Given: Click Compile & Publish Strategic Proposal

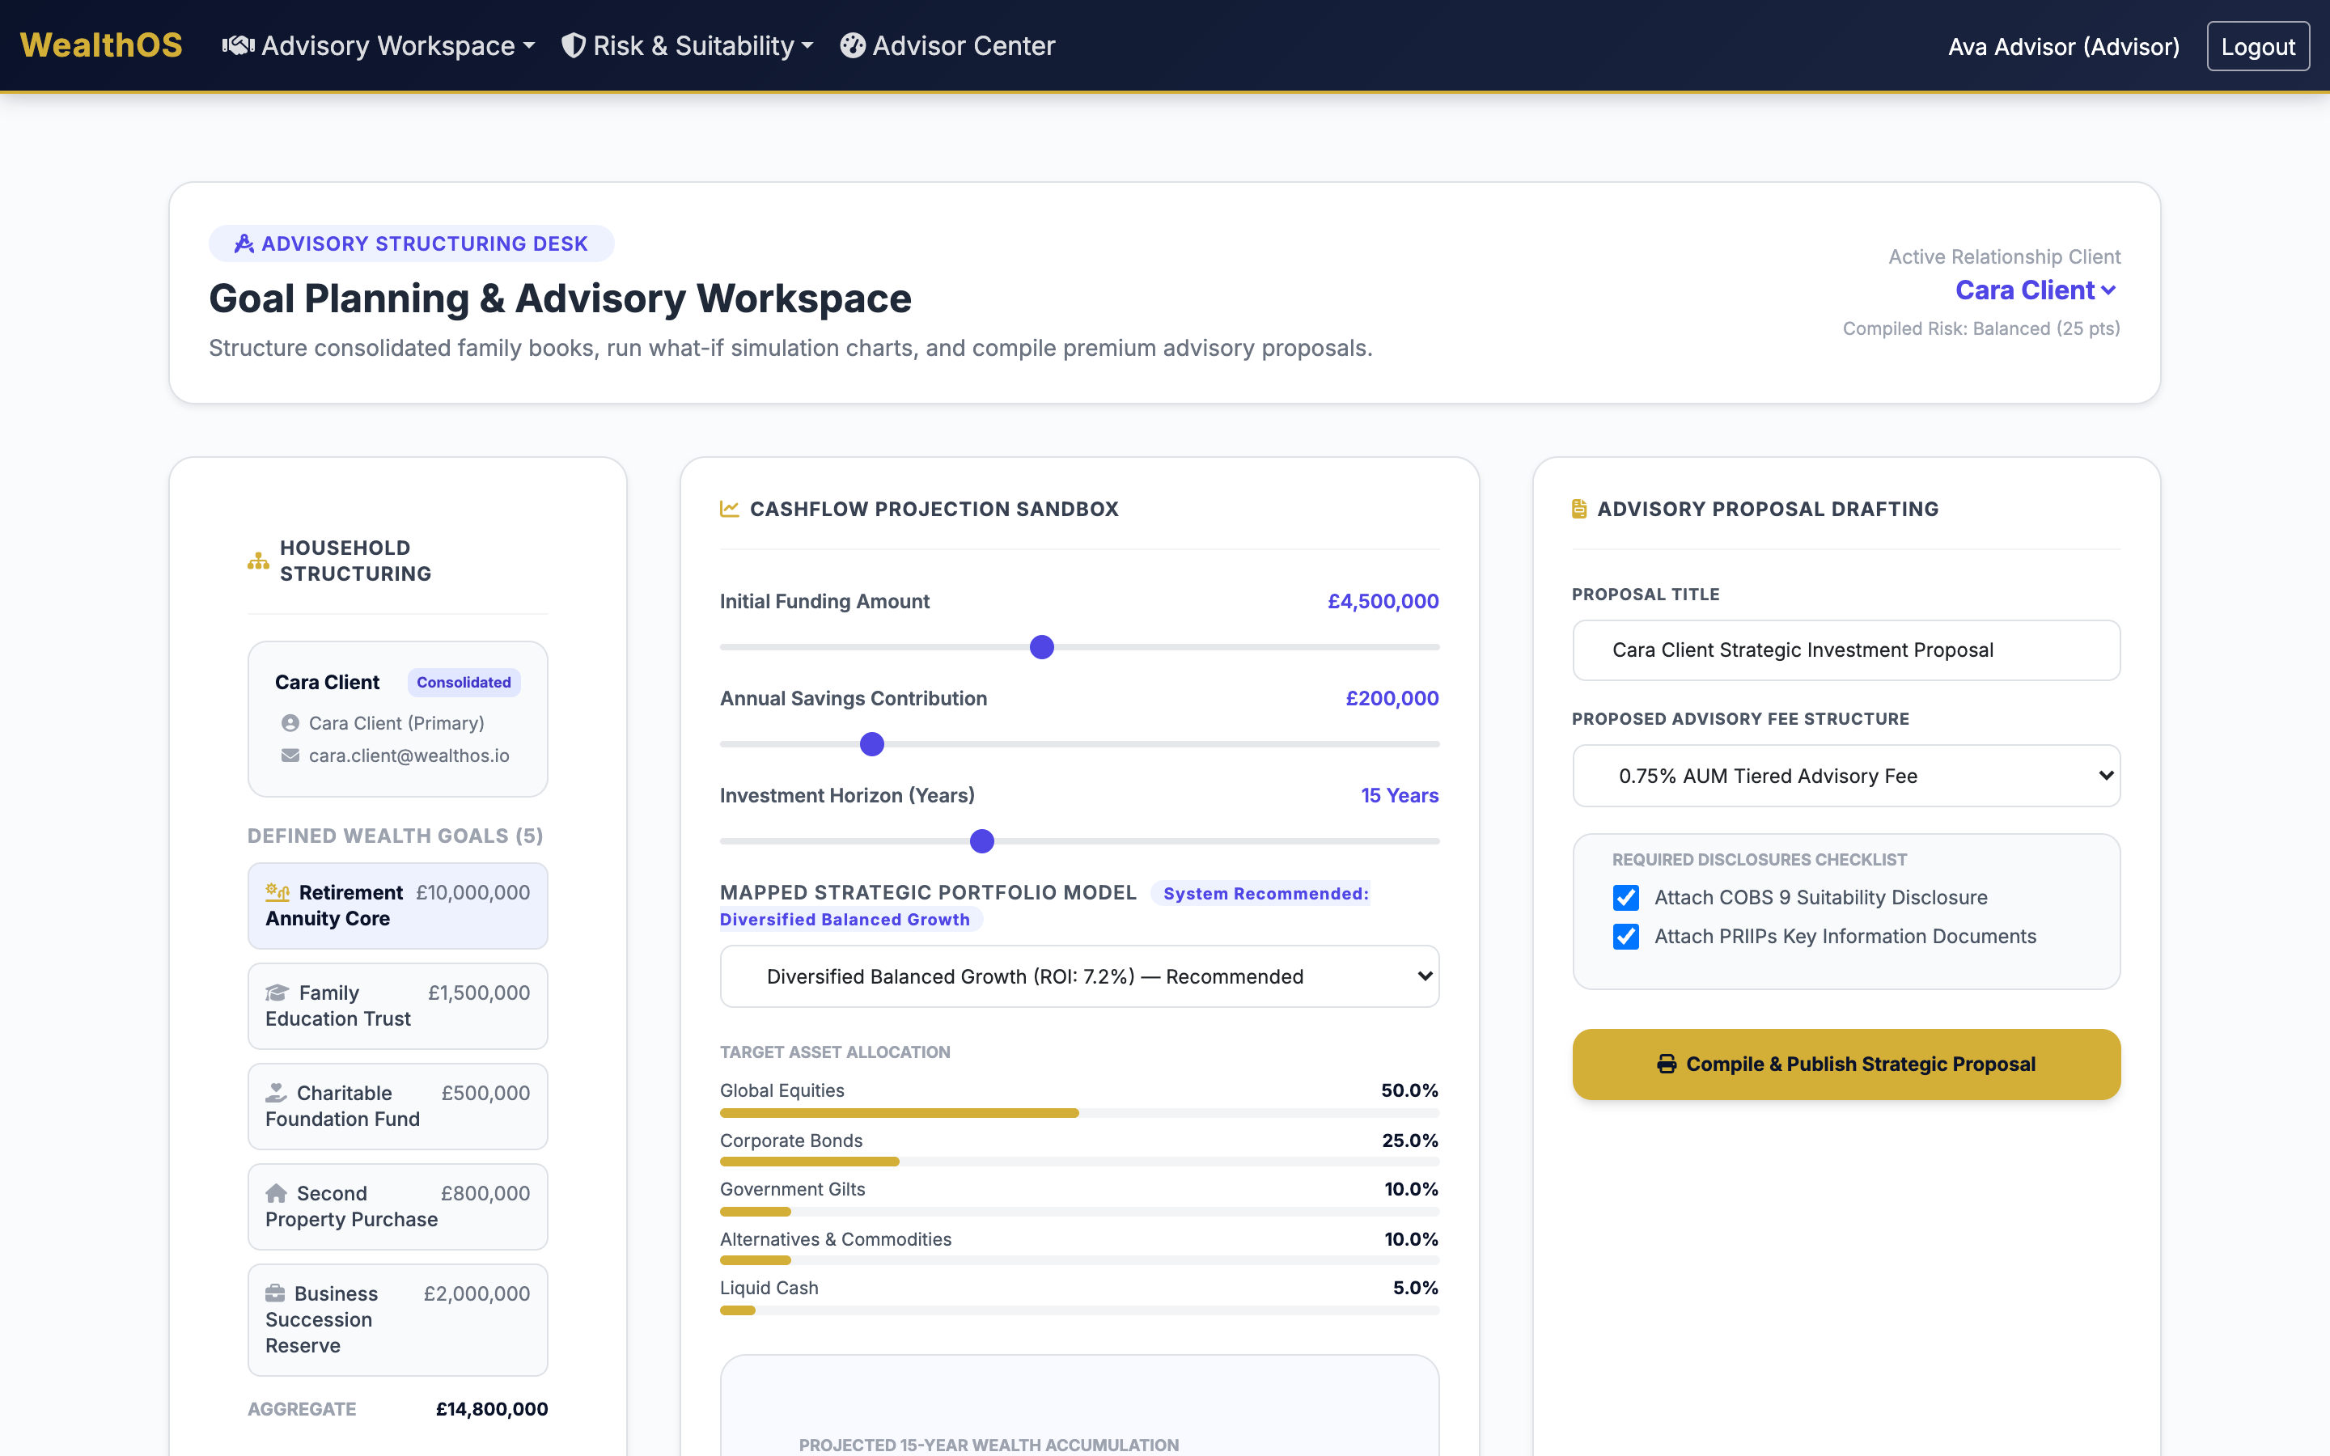Looking at the screenshot, I should (1845, 1064).
